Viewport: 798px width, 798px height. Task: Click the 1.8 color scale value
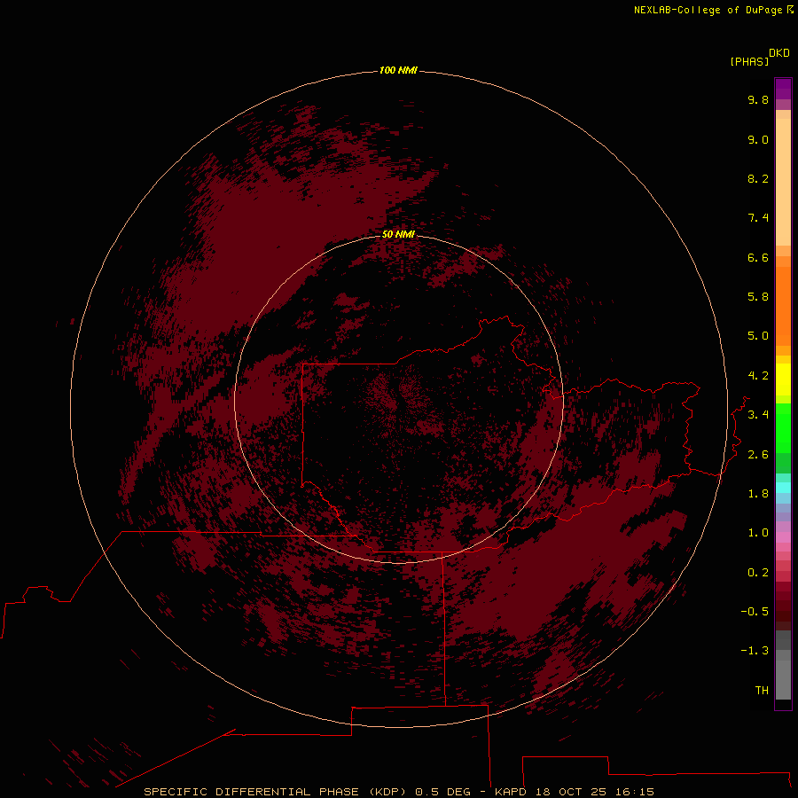tap(758, 494)
